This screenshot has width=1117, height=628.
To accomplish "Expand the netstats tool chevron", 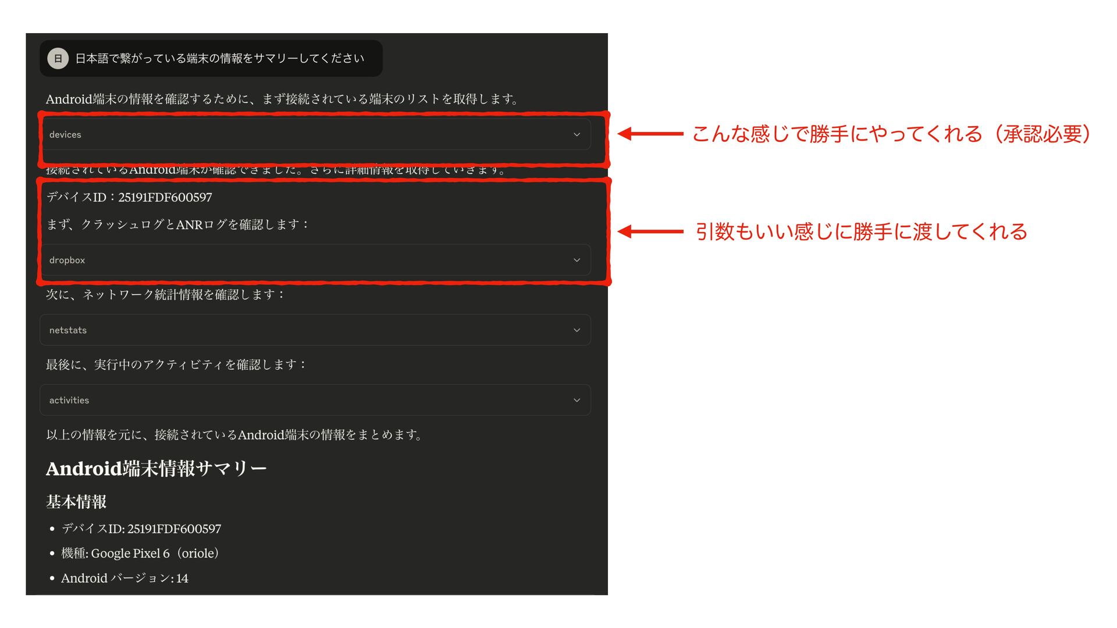I will click(x=577, y=330).
